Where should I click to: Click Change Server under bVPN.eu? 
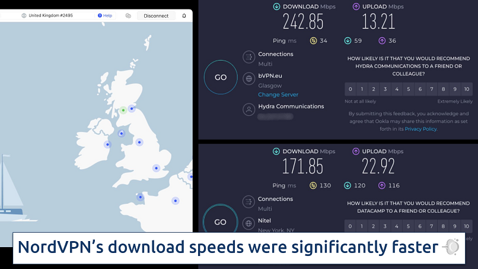(278, 94)
